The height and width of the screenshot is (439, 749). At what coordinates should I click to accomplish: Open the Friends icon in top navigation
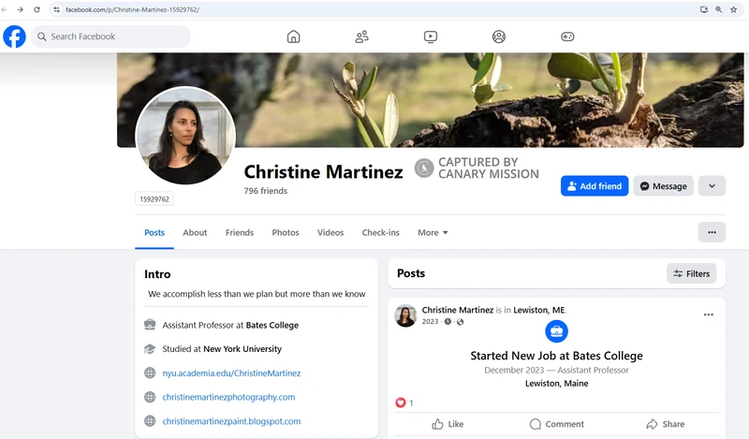[x=361, y=37]
